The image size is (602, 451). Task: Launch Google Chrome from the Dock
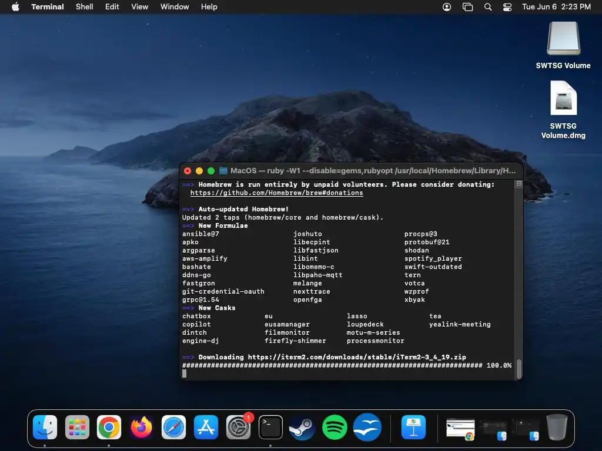(x=109, y=428)
